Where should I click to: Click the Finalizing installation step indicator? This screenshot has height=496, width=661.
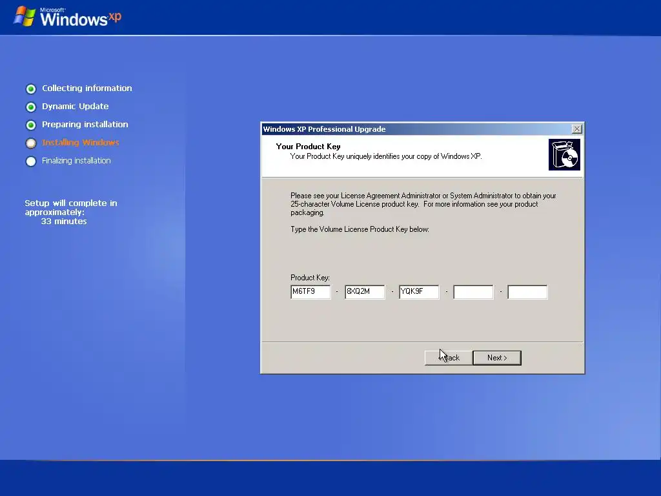click(x=31, y=161)
